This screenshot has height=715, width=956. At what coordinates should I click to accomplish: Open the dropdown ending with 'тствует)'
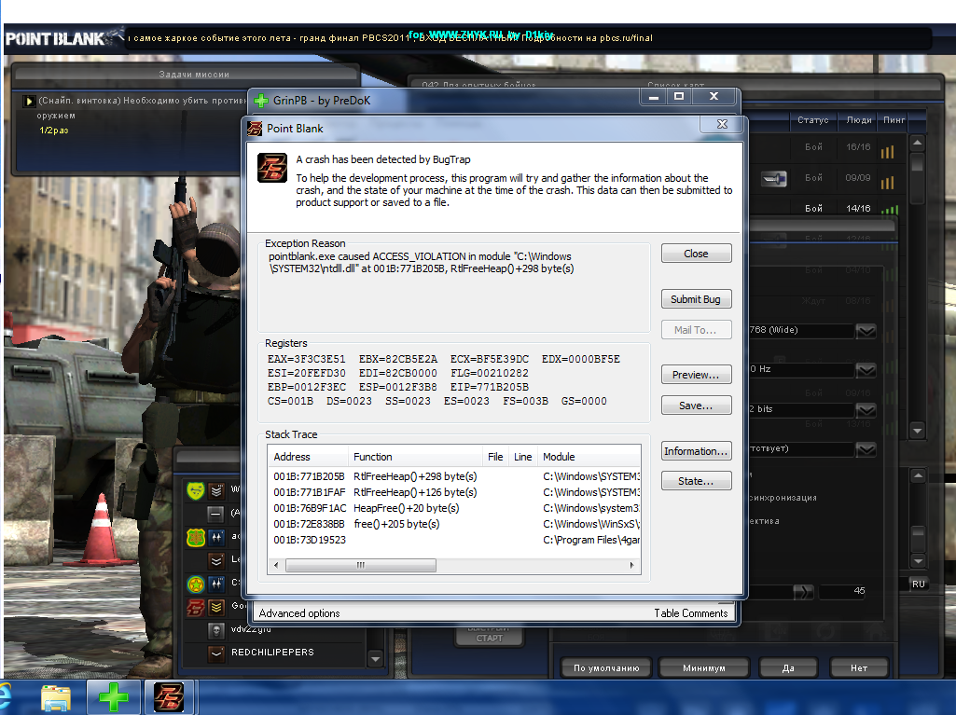(x=866, y=450)
